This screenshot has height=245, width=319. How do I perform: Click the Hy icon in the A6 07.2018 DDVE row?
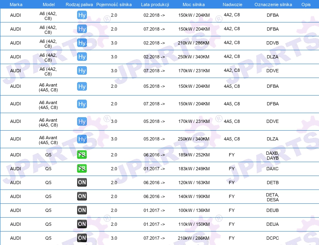82,71
